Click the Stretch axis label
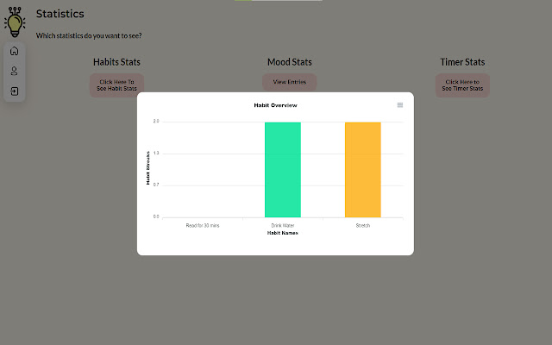The width and height of the screenshot is (552, 345). (x=362, y=225)
